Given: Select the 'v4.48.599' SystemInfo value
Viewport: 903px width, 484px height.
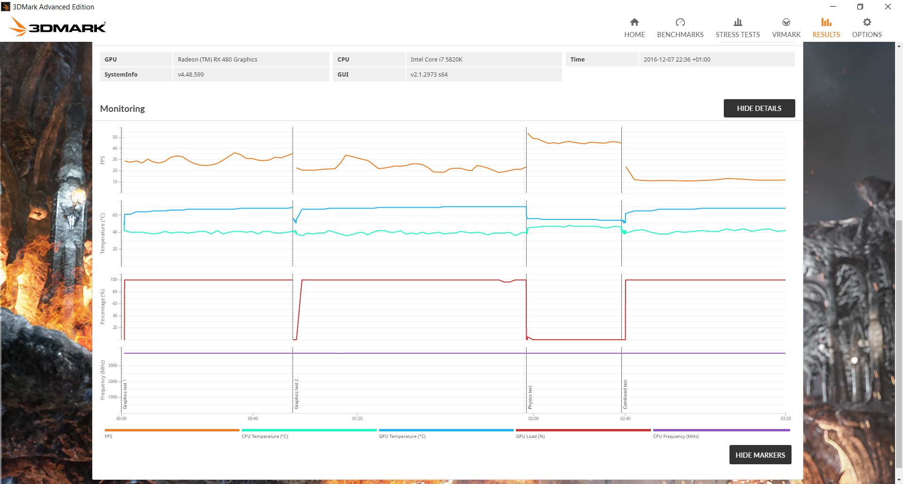Looking at the screenshot, I should pyautogui.click(x=190, y=74).
